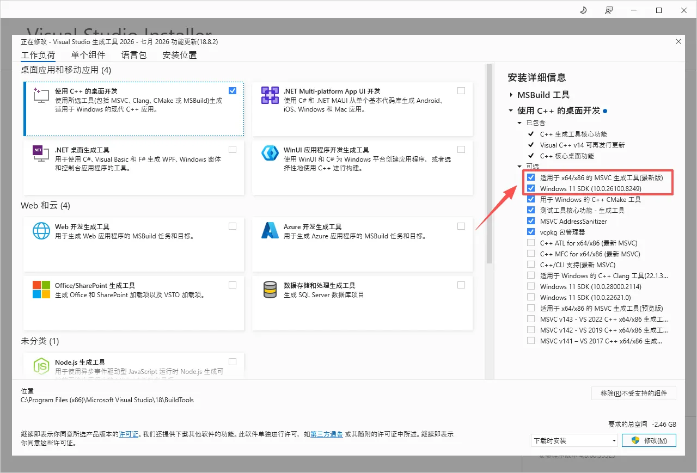The width and height of the screenshot is (697, 473).
Task: Expand the MSBuild 工具 section
Action: (511, 95)
